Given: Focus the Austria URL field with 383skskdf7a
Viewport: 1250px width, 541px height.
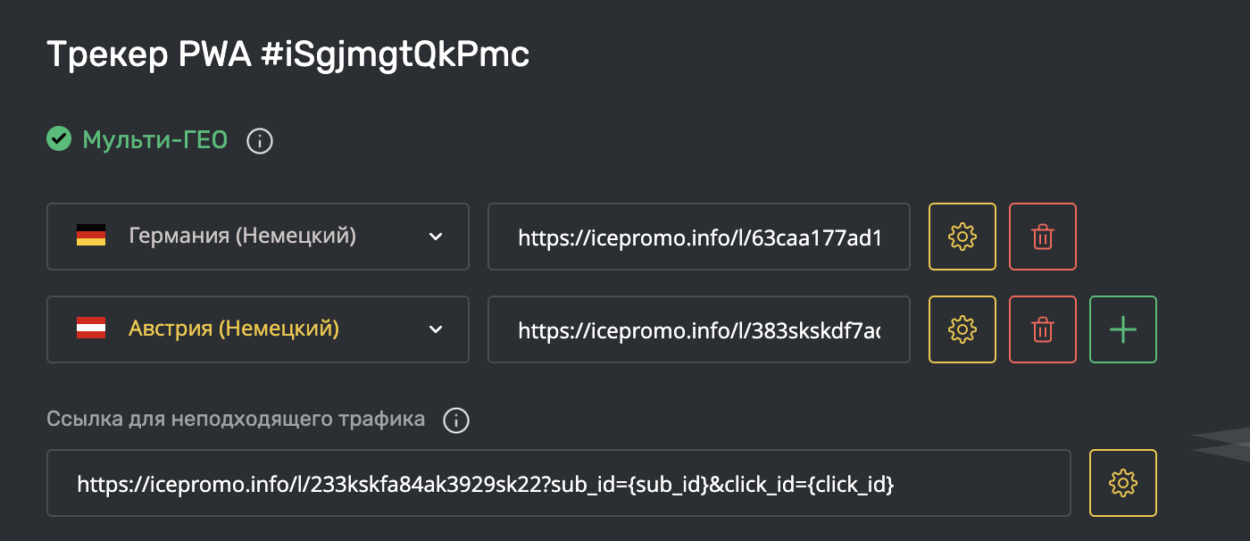Looking at the screenshot, I should [x=699, y=329].
